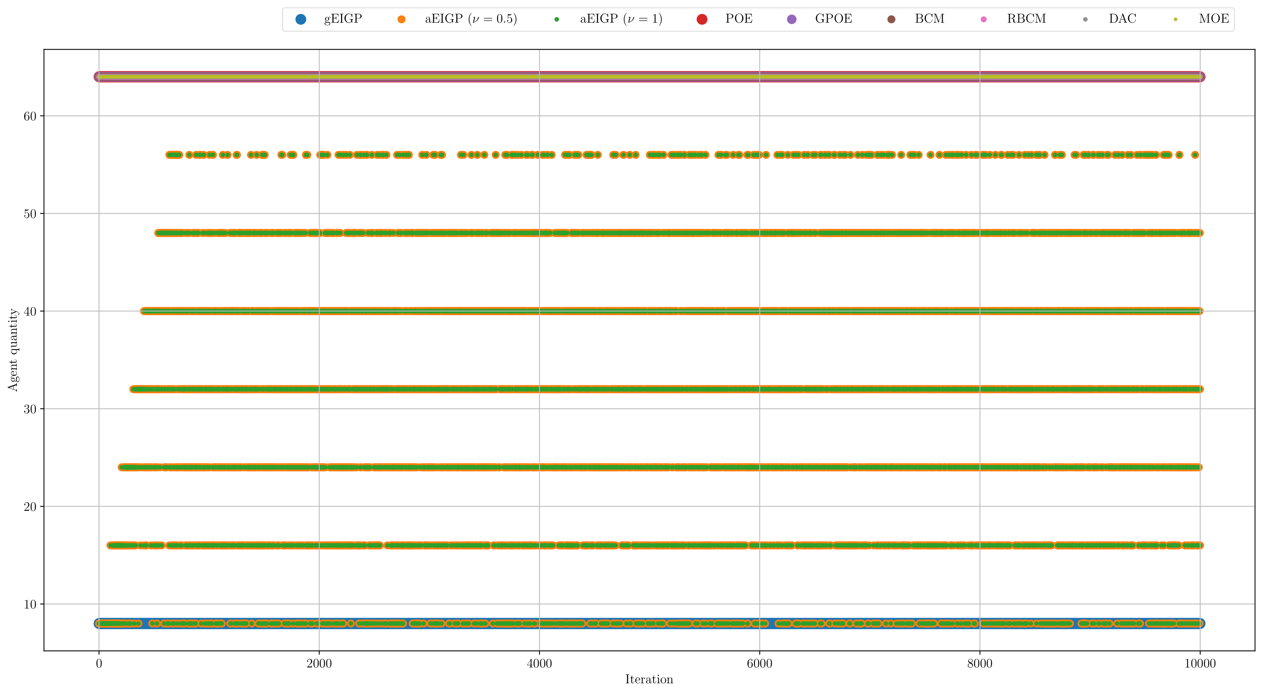Image resolution: width=1263 pixels, height=694 pixels.
Task: Click the gEIGP legend label text
Action: 343,19
